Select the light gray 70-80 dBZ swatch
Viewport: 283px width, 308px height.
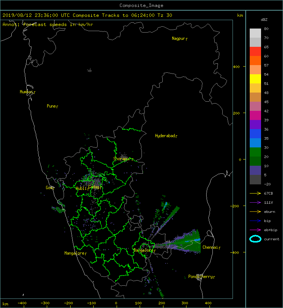pyautogui.click(x=255, y=33)
